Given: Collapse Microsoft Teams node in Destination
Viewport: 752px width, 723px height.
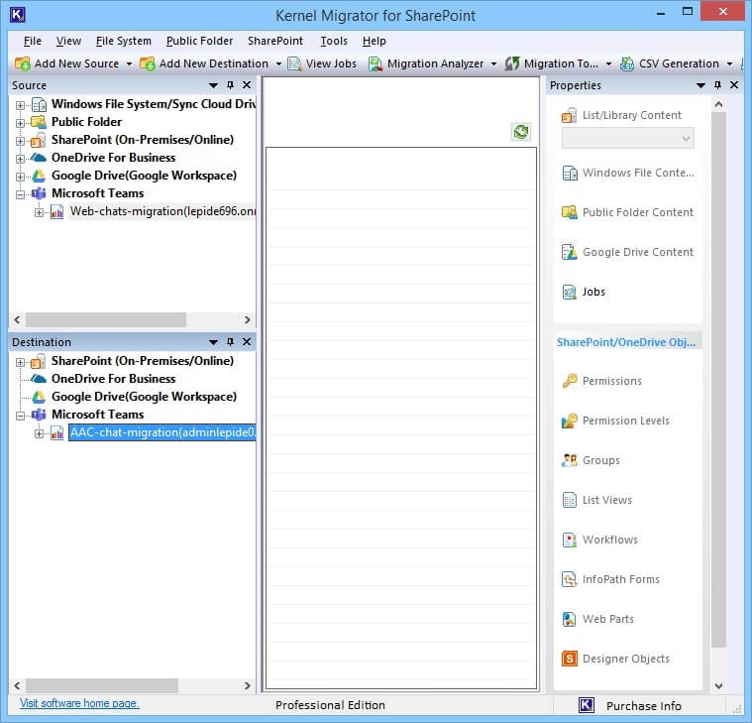Looking at the screenshot, I should tap(20, 416).
